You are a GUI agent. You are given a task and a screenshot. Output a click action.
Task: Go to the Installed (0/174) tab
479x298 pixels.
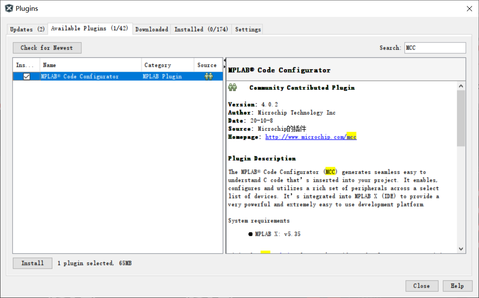pyautogui.click(x=201, y=29)
